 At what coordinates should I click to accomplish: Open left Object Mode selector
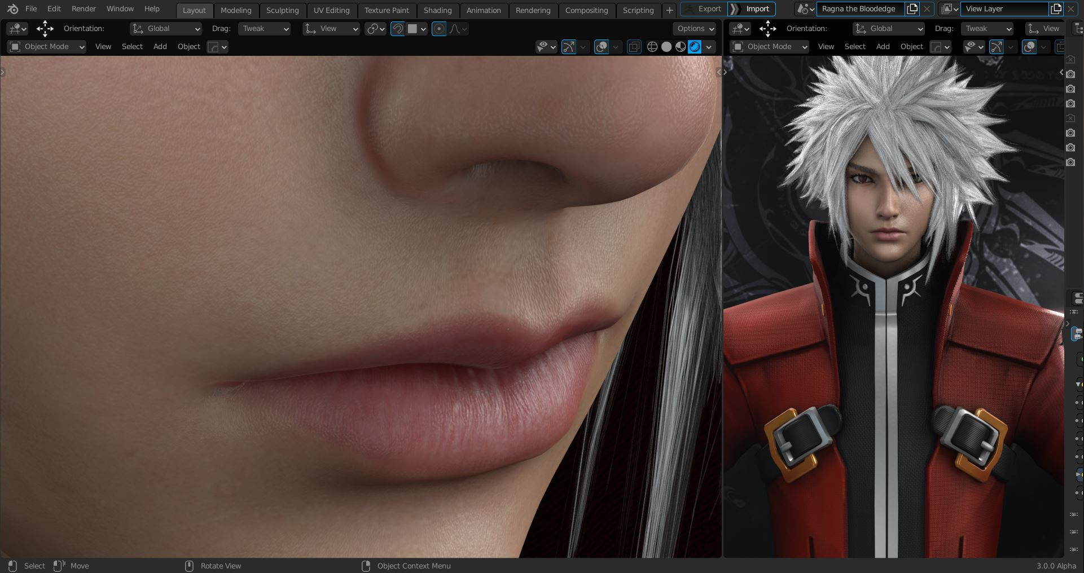point(47,47)
